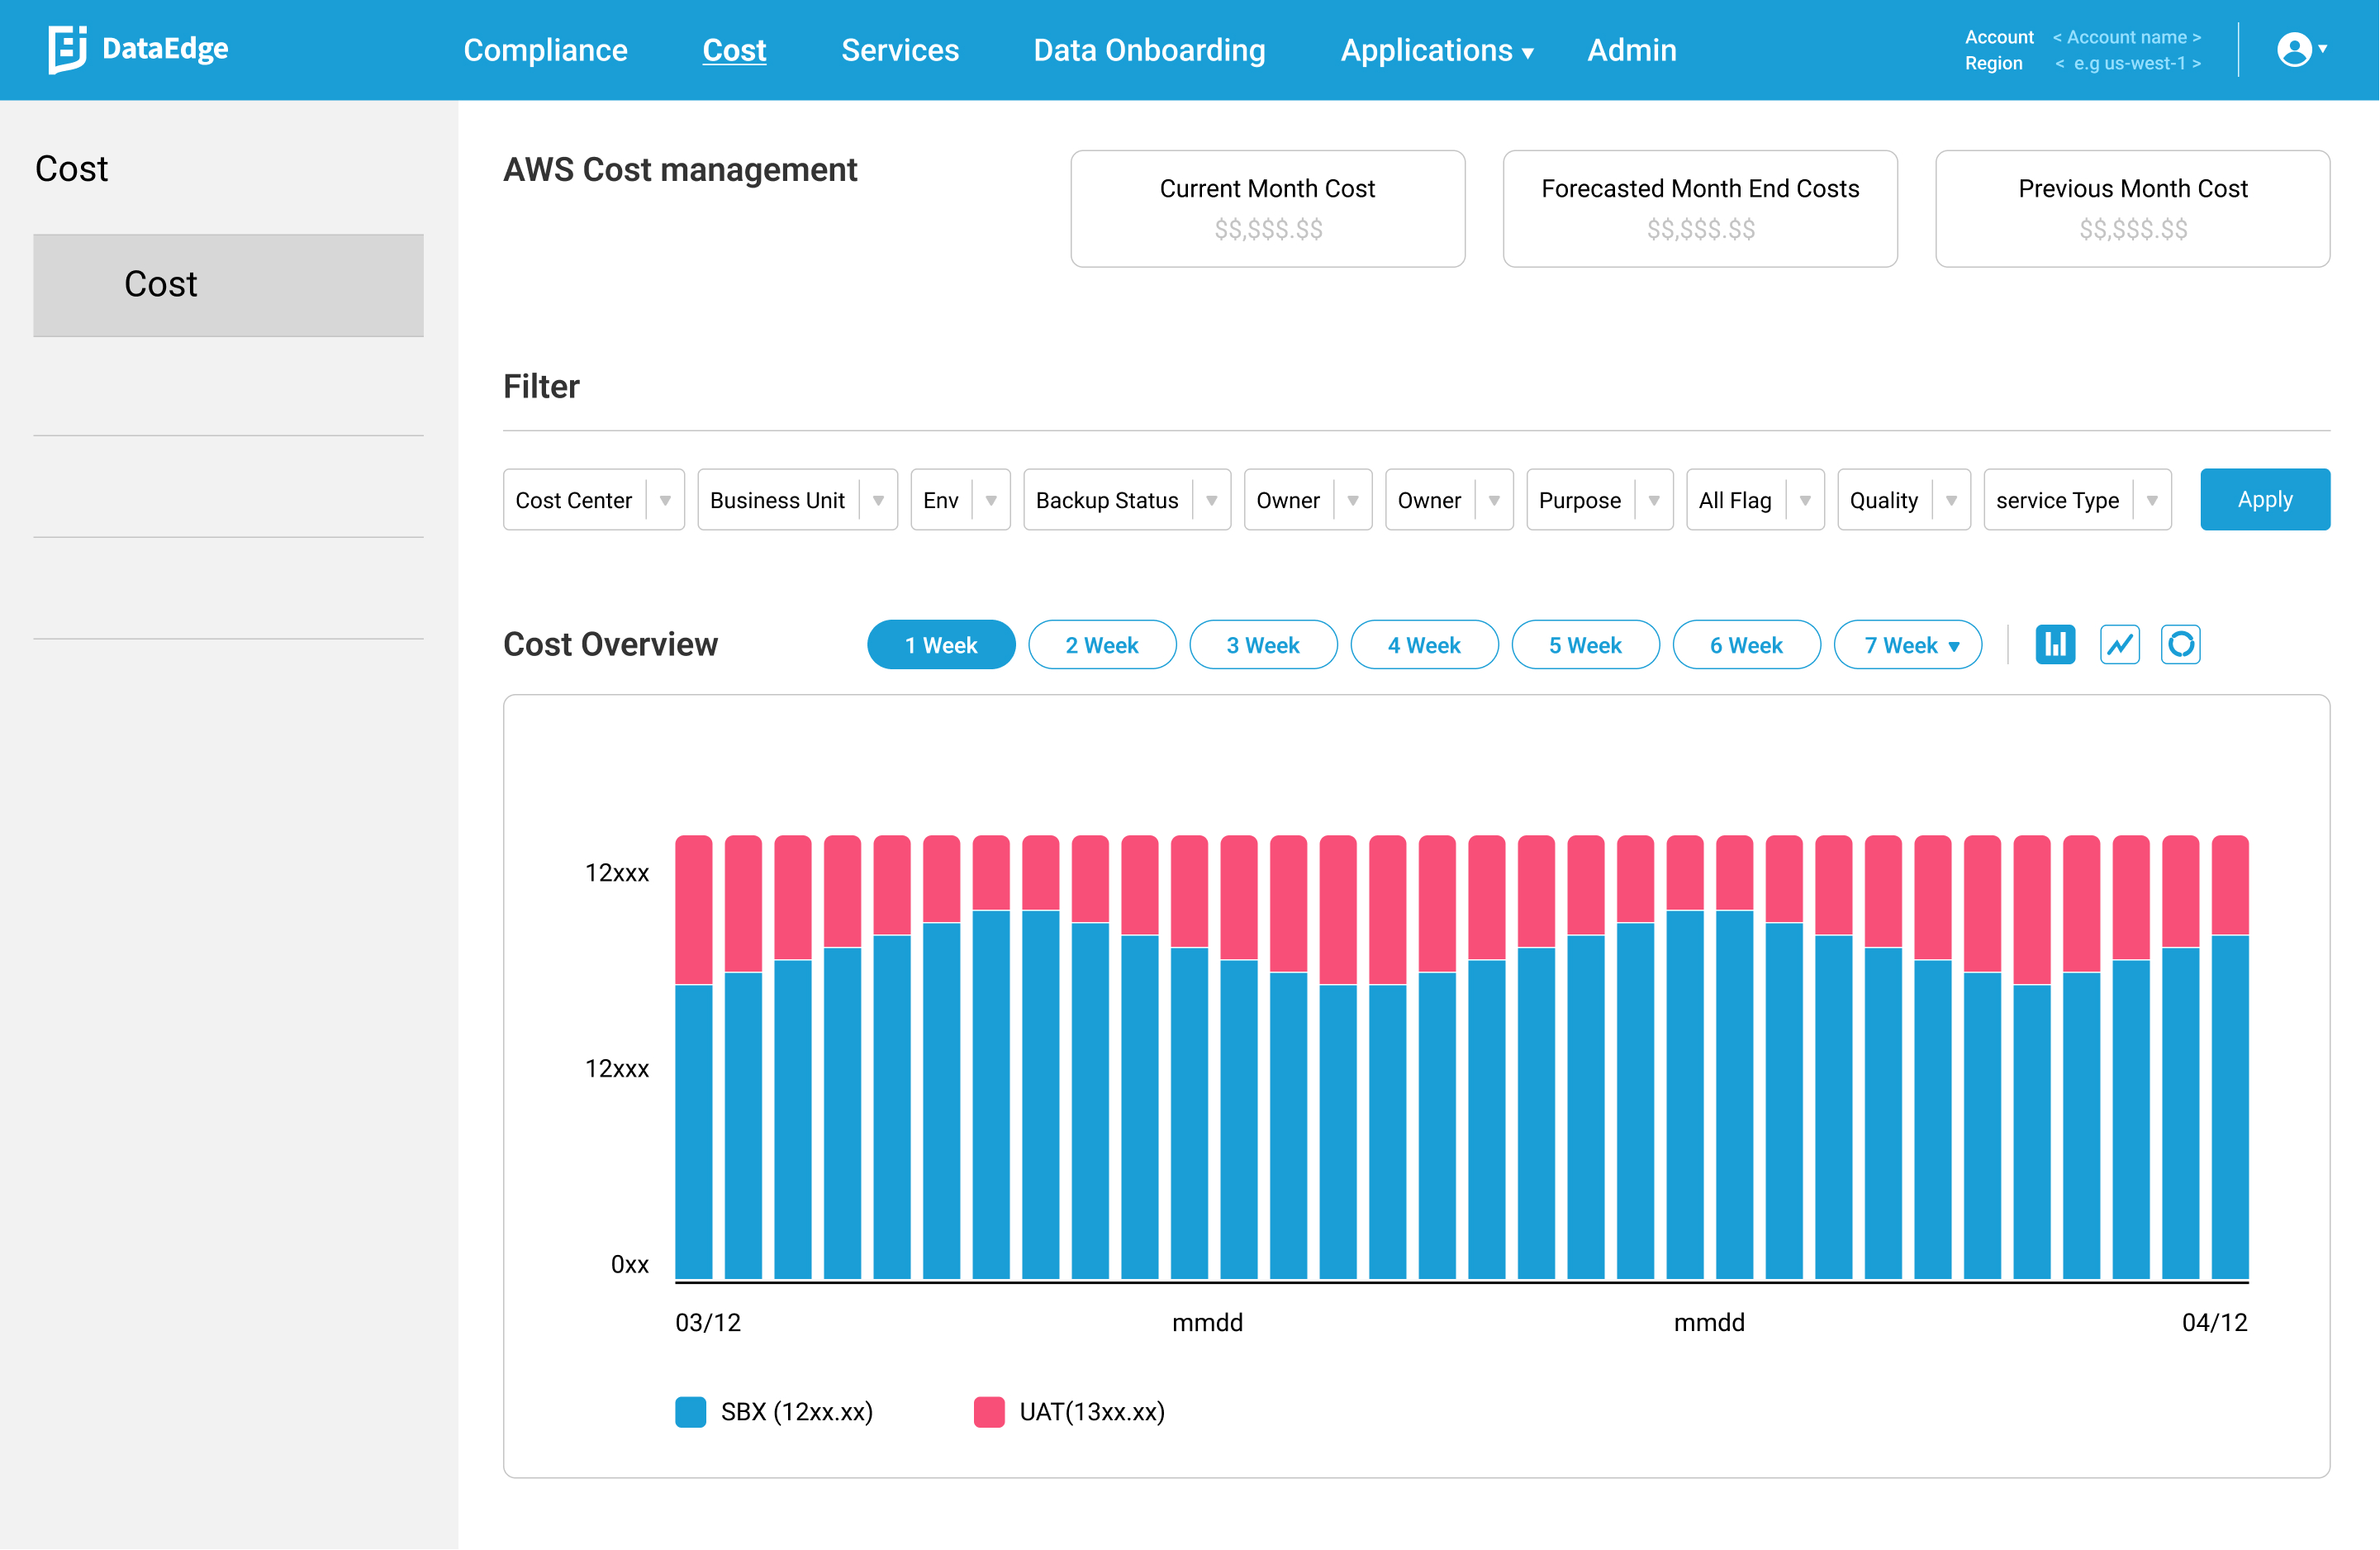Go to the Compliance tab

click(545, 50)
